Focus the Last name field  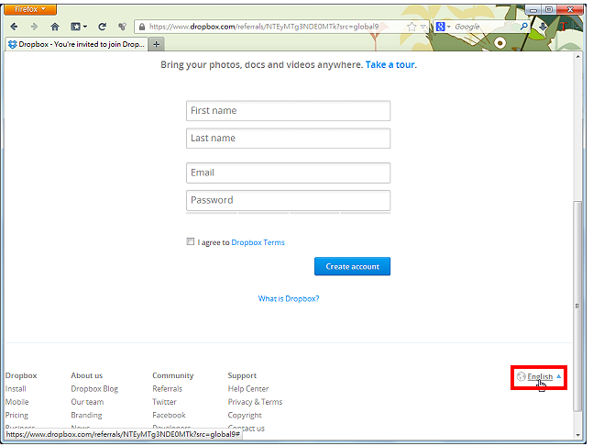click(288, 139)
